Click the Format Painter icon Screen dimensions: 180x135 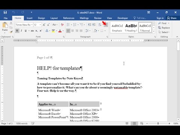tap(11, 32)
